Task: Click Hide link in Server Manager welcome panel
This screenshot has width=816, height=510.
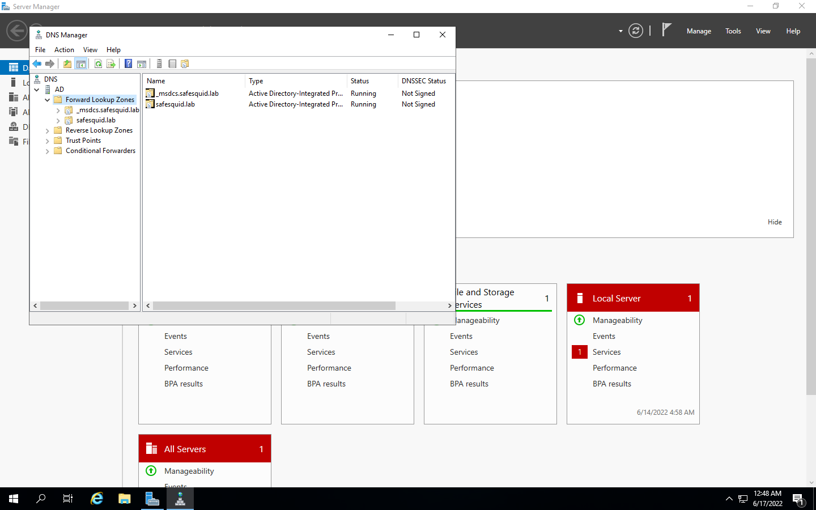Action: 775,222
